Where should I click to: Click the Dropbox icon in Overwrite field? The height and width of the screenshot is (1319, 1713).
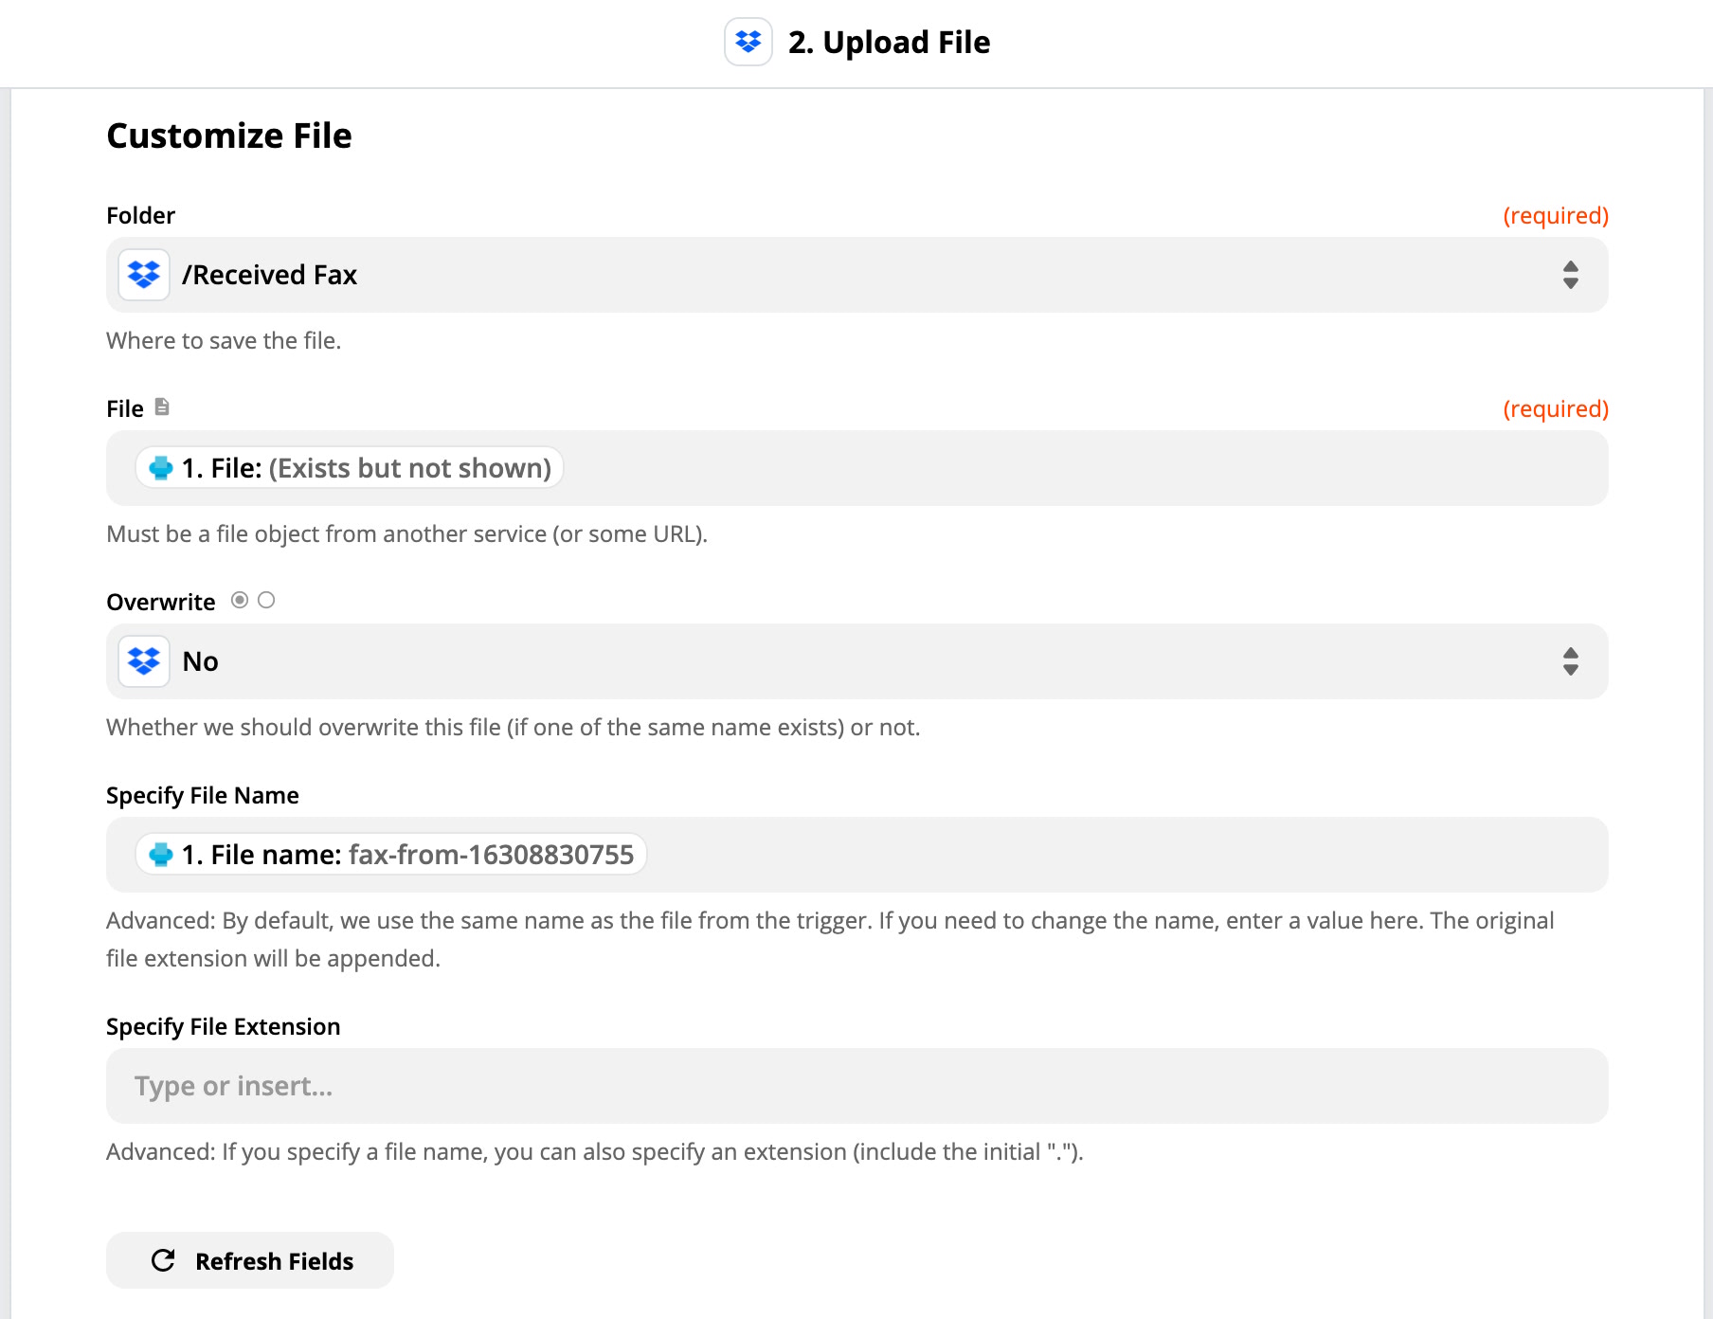[x=144, y=661]
